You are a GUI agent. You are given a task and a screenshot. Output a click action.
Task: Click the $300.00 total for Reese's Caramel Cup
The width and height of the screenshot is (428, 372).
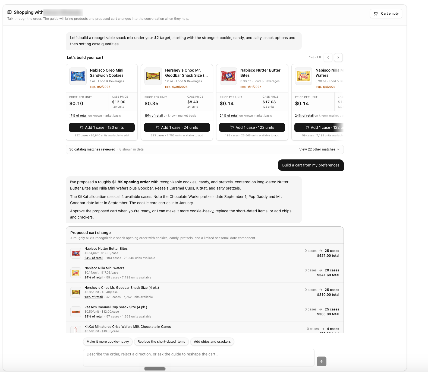[328, 314]
